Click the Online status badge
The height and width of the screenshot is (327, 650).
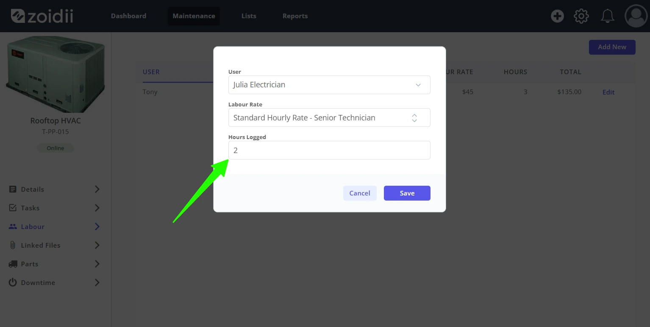pyautogui.click(x=56, y=148)
